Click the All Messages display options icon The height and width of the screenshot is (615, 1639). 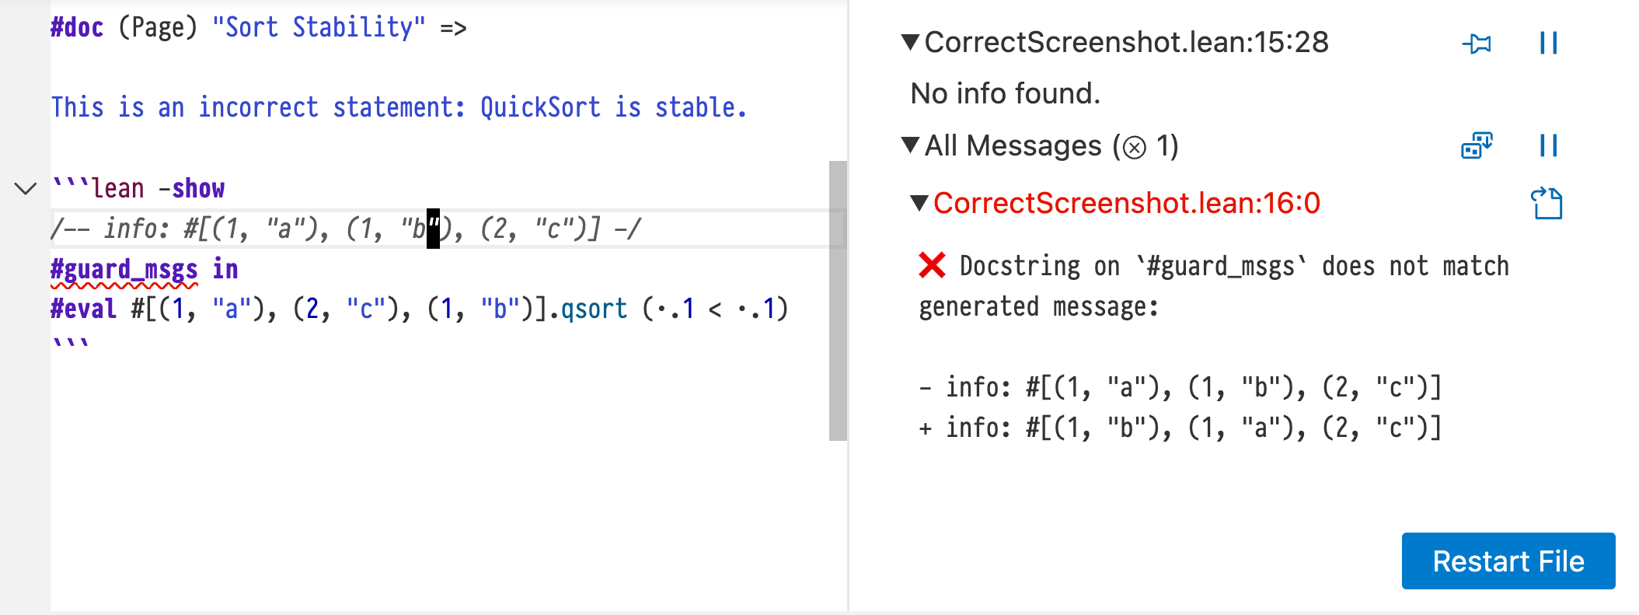click(x=1477, y=146)
